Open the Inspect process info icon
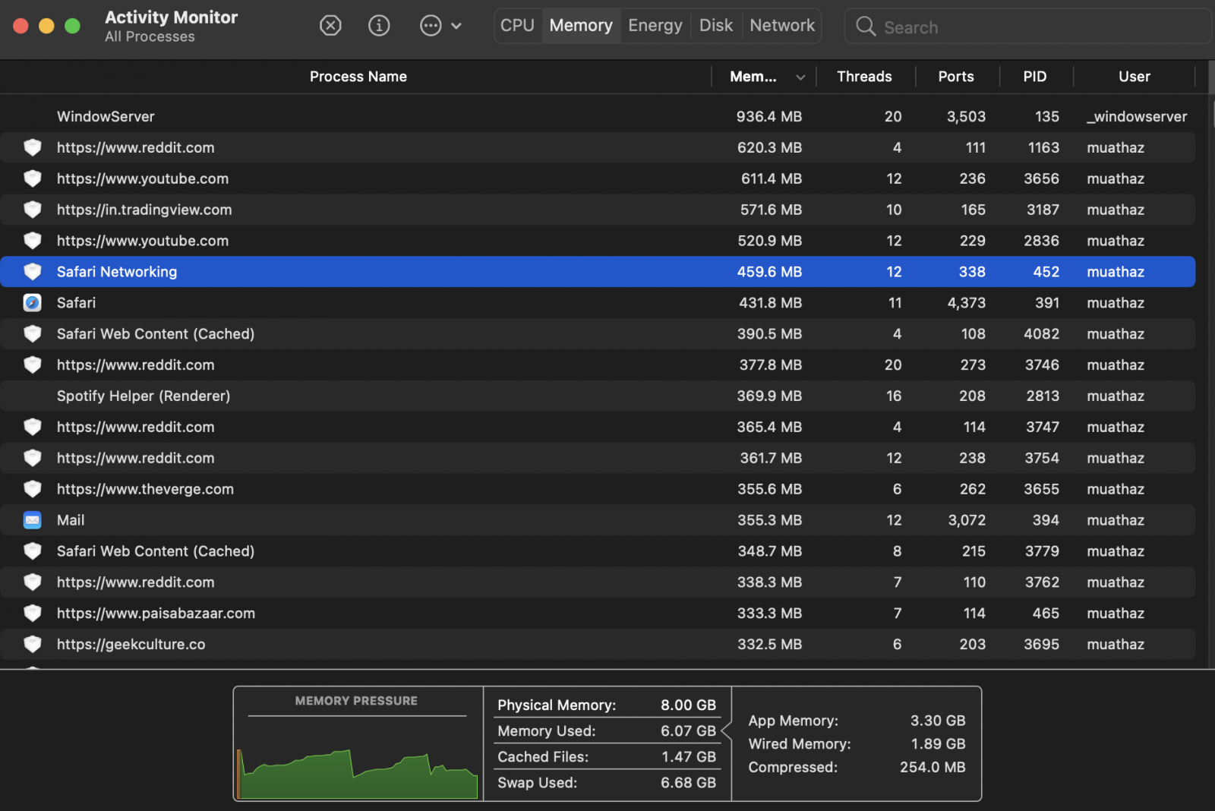The height and width of the screenshot is (811, 1215). pyautogui.click(x=379, y=26)
